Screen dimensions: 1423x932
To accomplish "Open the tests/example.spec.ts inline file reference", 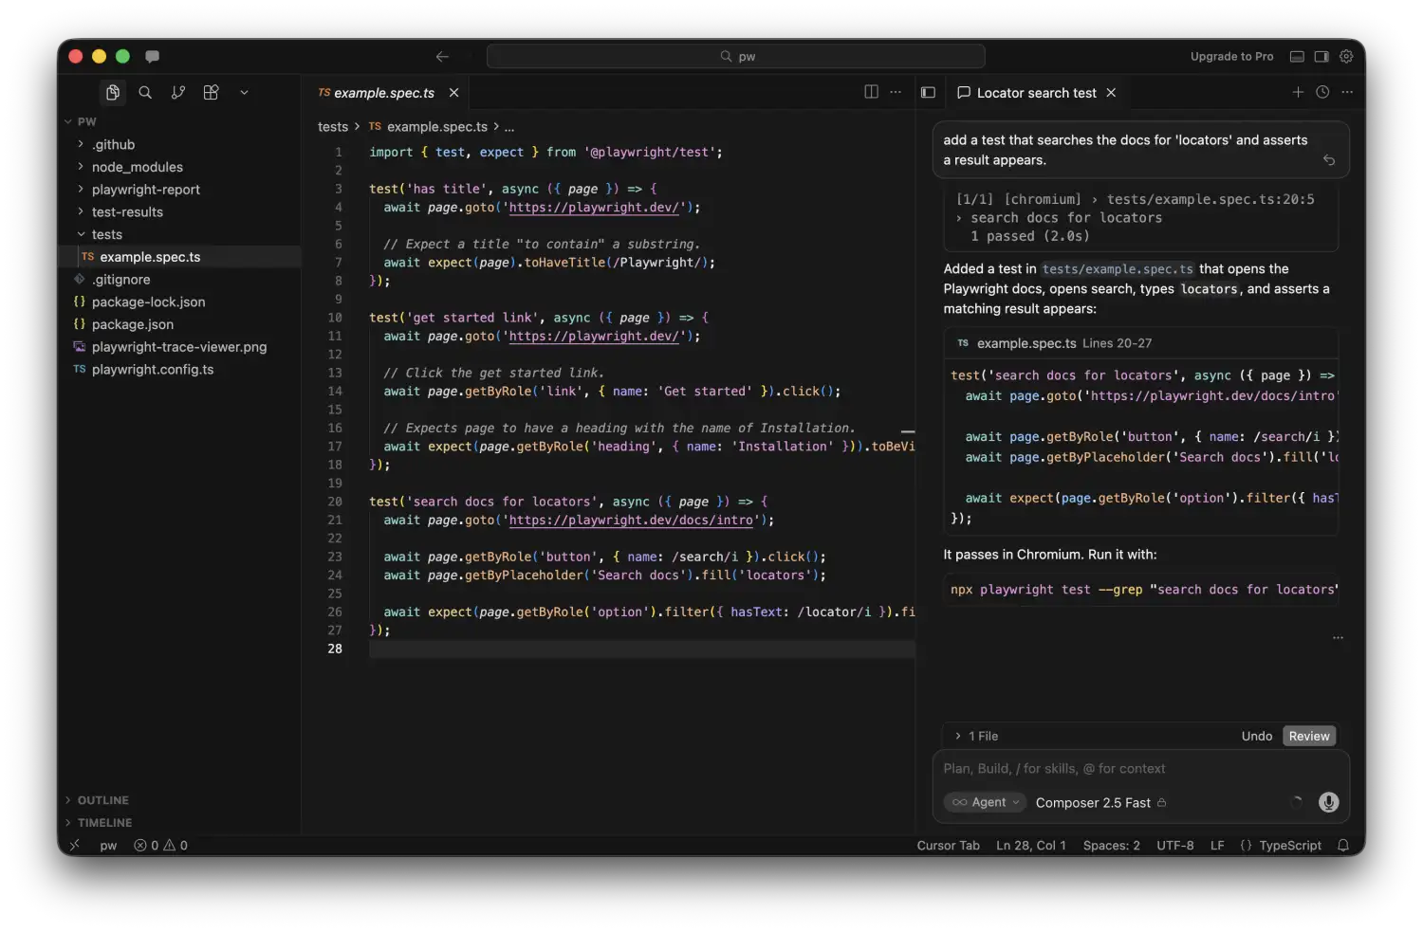I will click(x=1118, y=269).
